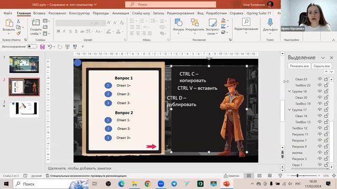
Task: Toggle visibility of Группа 18
Action: point(320,91)
